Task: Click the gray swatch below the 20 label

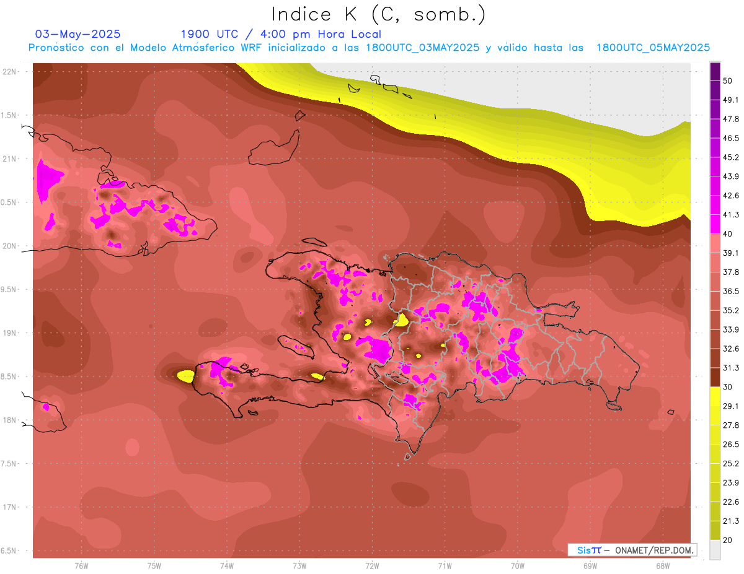Action: 715,550
